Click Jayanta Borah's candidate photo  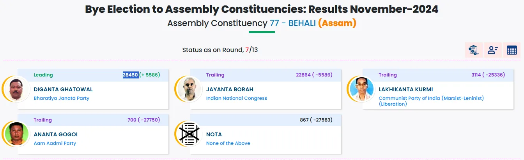(189, 90)
